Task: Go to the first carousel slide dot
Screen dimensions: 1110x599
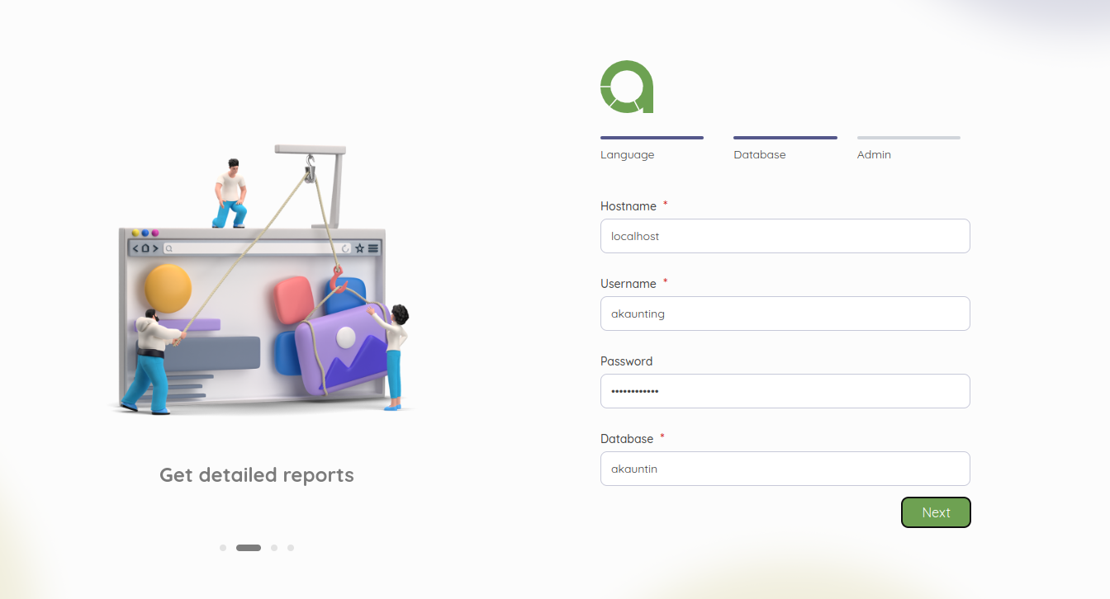Action: coord(223,548)
